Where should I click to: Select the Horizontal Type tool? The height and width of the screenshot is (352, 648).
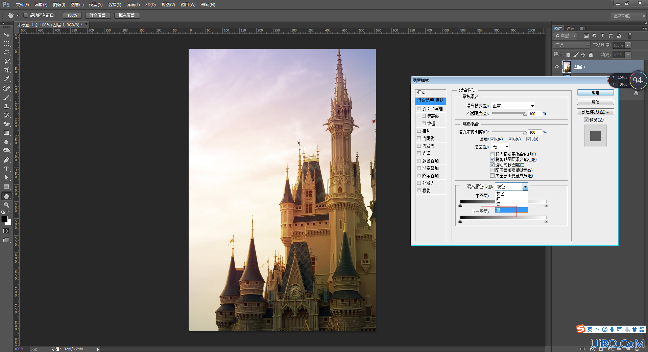[x=6, y=169]
